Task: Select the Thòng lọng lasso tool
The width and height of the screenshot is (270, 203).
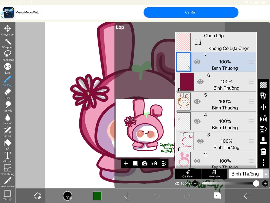Action: click(x=8, y=56)
